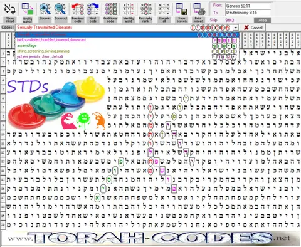301x247 pixels.
Task: Click the From field showing Genesis 50:11
Action: tap(248, 6)
